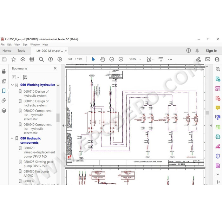This screenshot has width=222, height=222.
Task: Open the Edit menu
Action: 9,45
